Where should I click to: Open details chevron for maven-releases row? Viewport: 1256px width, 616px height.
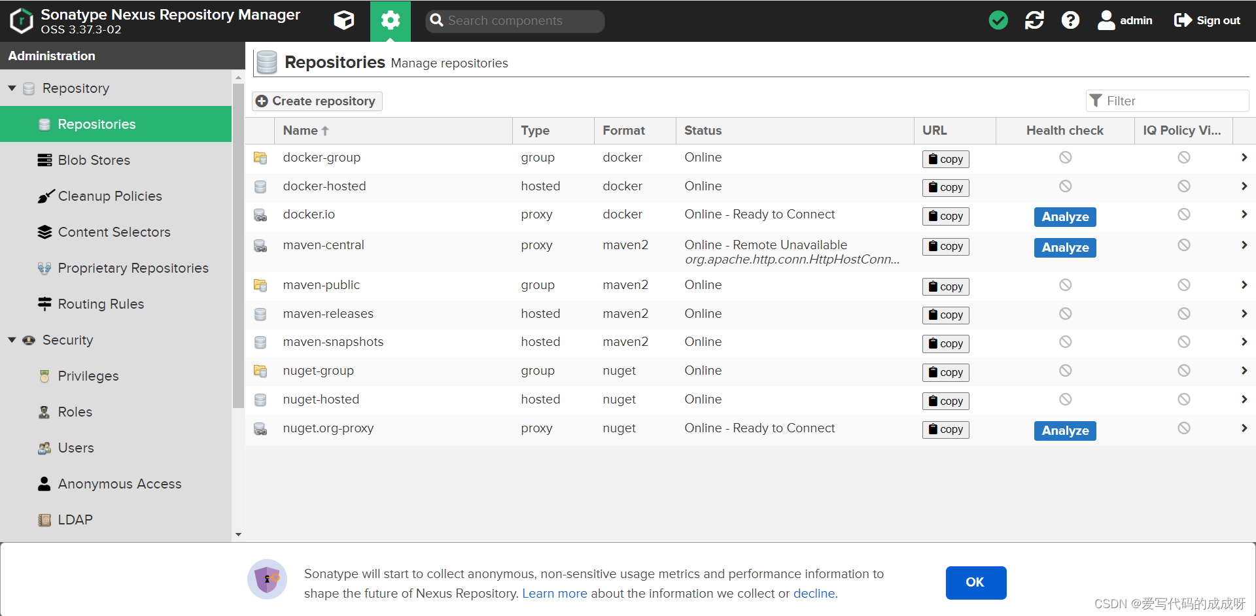1244,313
